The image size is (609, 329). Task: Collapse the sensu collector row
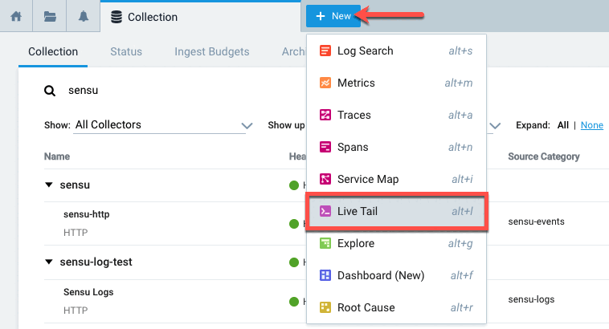pos(49,185)
